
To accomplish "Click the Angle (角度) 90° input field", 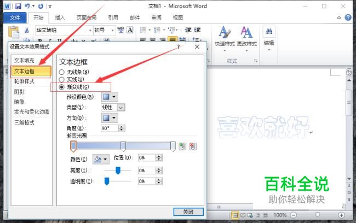I will point(110,128).
